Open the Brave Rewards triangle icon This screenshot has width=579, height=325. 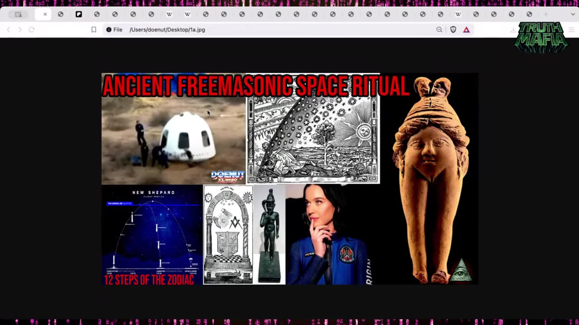pos(466,30)
